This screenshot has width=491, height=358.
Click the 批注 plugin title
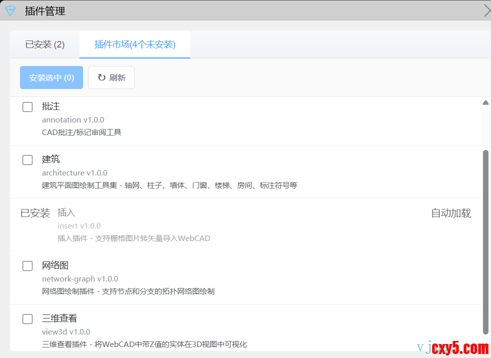pos(51,106)
